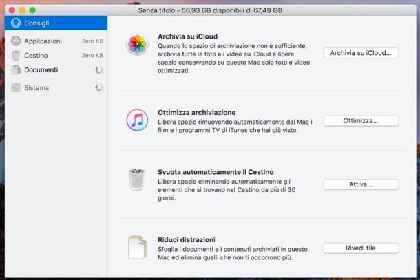
Task: Click the window title showing 56,93 GB disponibili
Action: coord(210,10)
